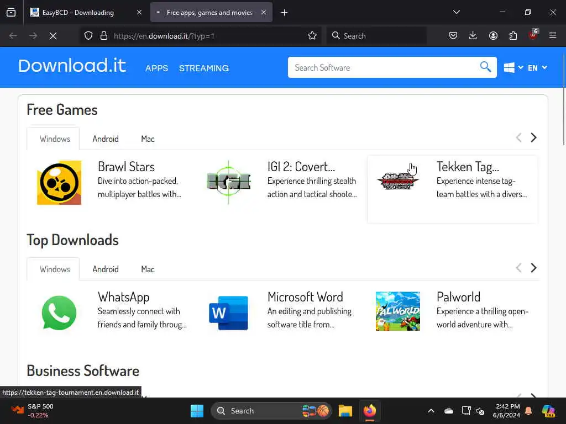This screenshot has height=424, width=566.
Task: Save page to Pocket
Action: click(453, 36)
